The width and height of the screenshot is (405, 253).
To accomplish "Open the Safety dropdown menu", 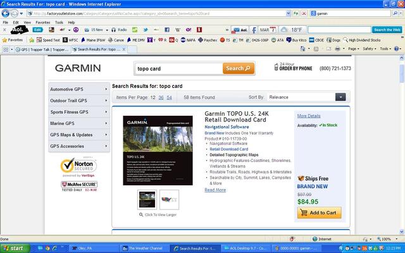I will [370, 49].
